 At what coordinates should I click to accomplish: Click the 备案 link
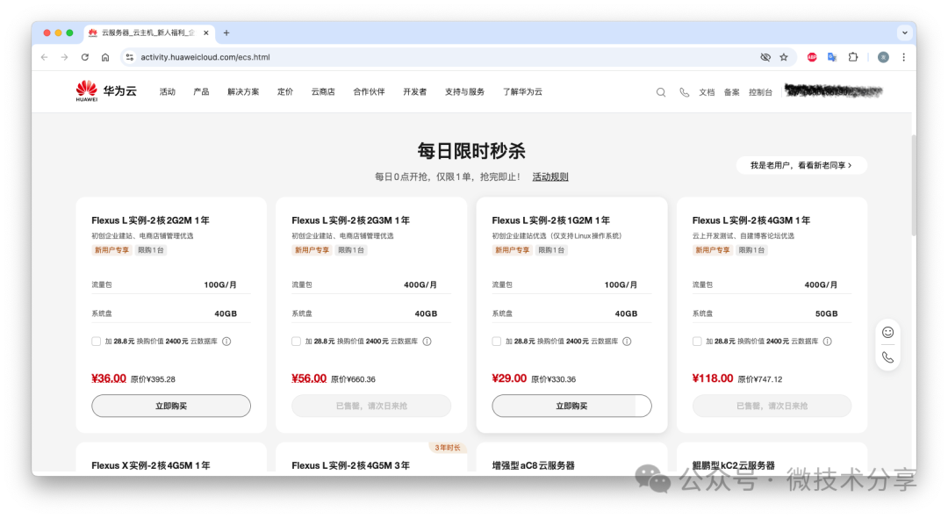[x=731, y=92]
